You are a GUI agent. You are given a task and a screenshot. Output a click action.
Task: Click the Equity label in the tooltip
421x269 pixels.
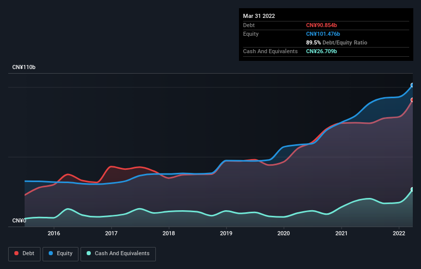coord(251,34)
